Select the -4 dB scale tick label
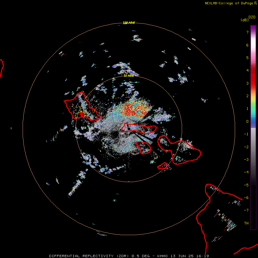 tap(246, 172)
